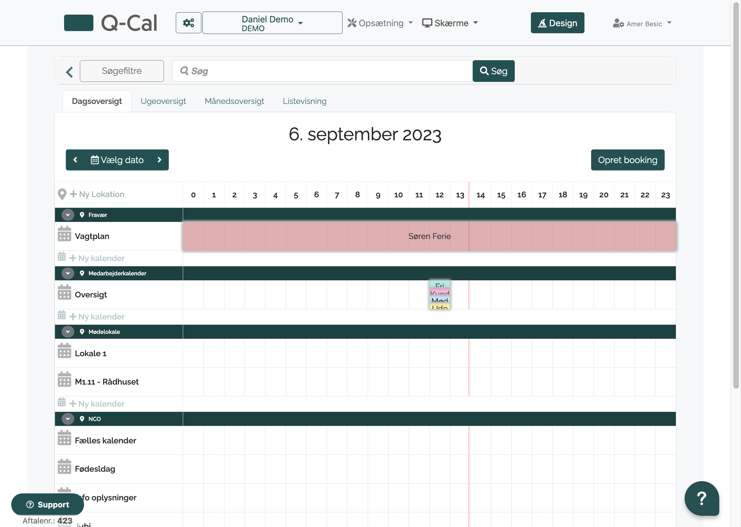This screenshot has height=527, width=741.
Task: Open the Daniel Demo account dropdown
Action: pyautogui.click(x=272, y=23)
